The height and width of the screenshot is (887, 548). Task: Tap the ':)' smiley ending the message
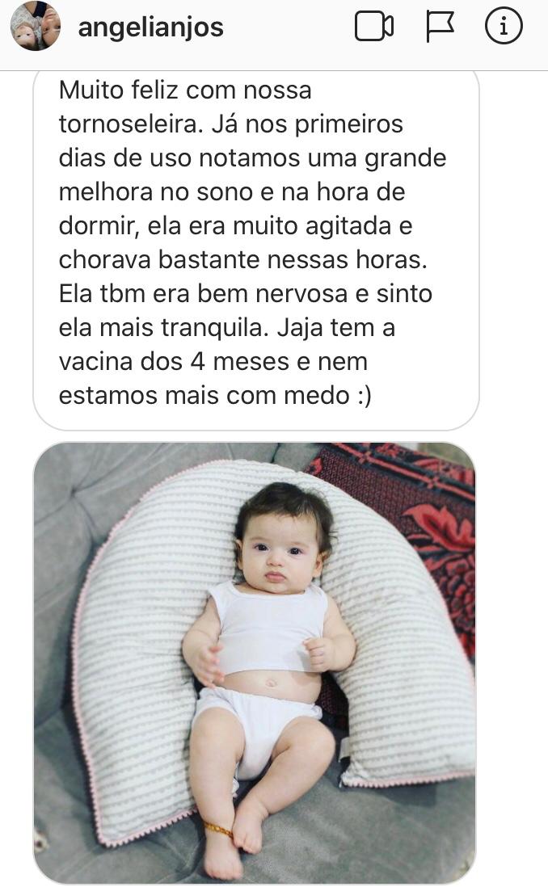(364, 395)
